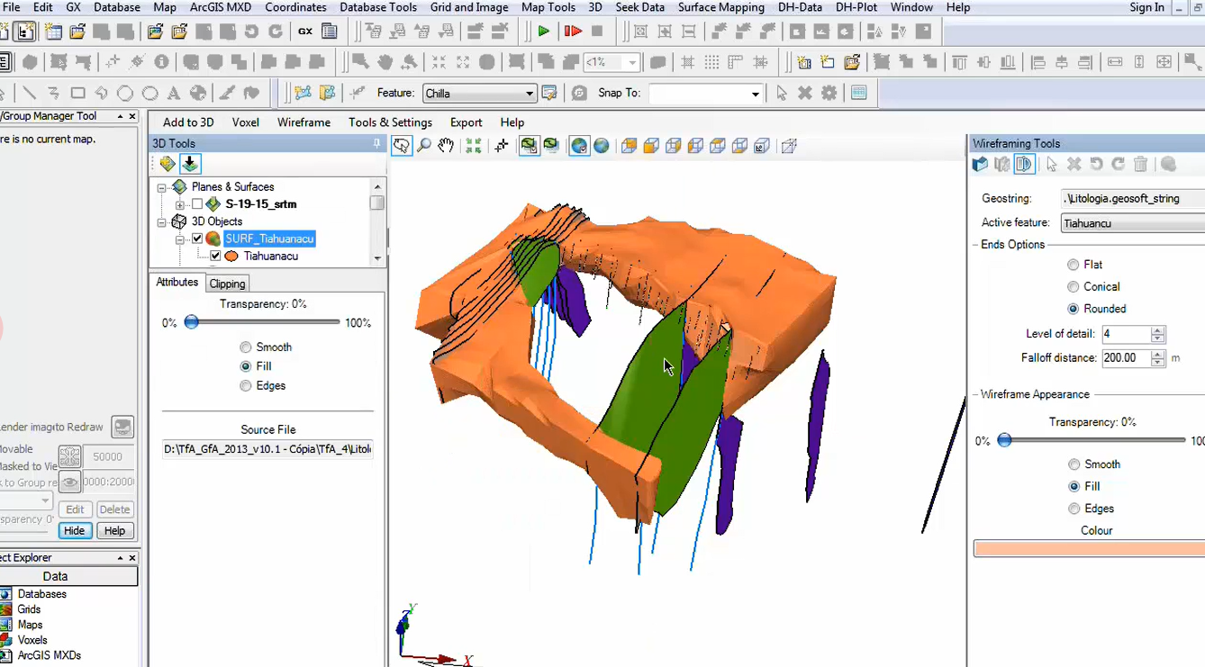Click the first wireframing cube icon
This screenshot has width=1205, height=667.
pyautogui.click(x=981, y=164)
